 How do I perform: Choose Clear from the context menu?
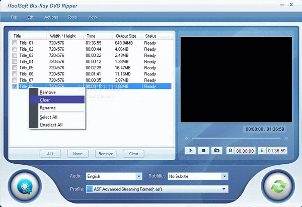pos(45,100)
